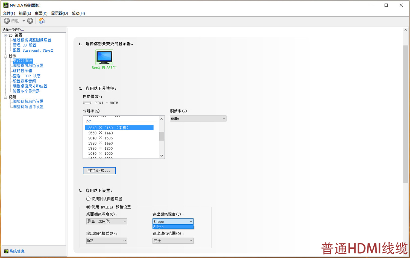410x258 pixels.
Task: Click the HDMI connector icon
Action: (87, 103)
